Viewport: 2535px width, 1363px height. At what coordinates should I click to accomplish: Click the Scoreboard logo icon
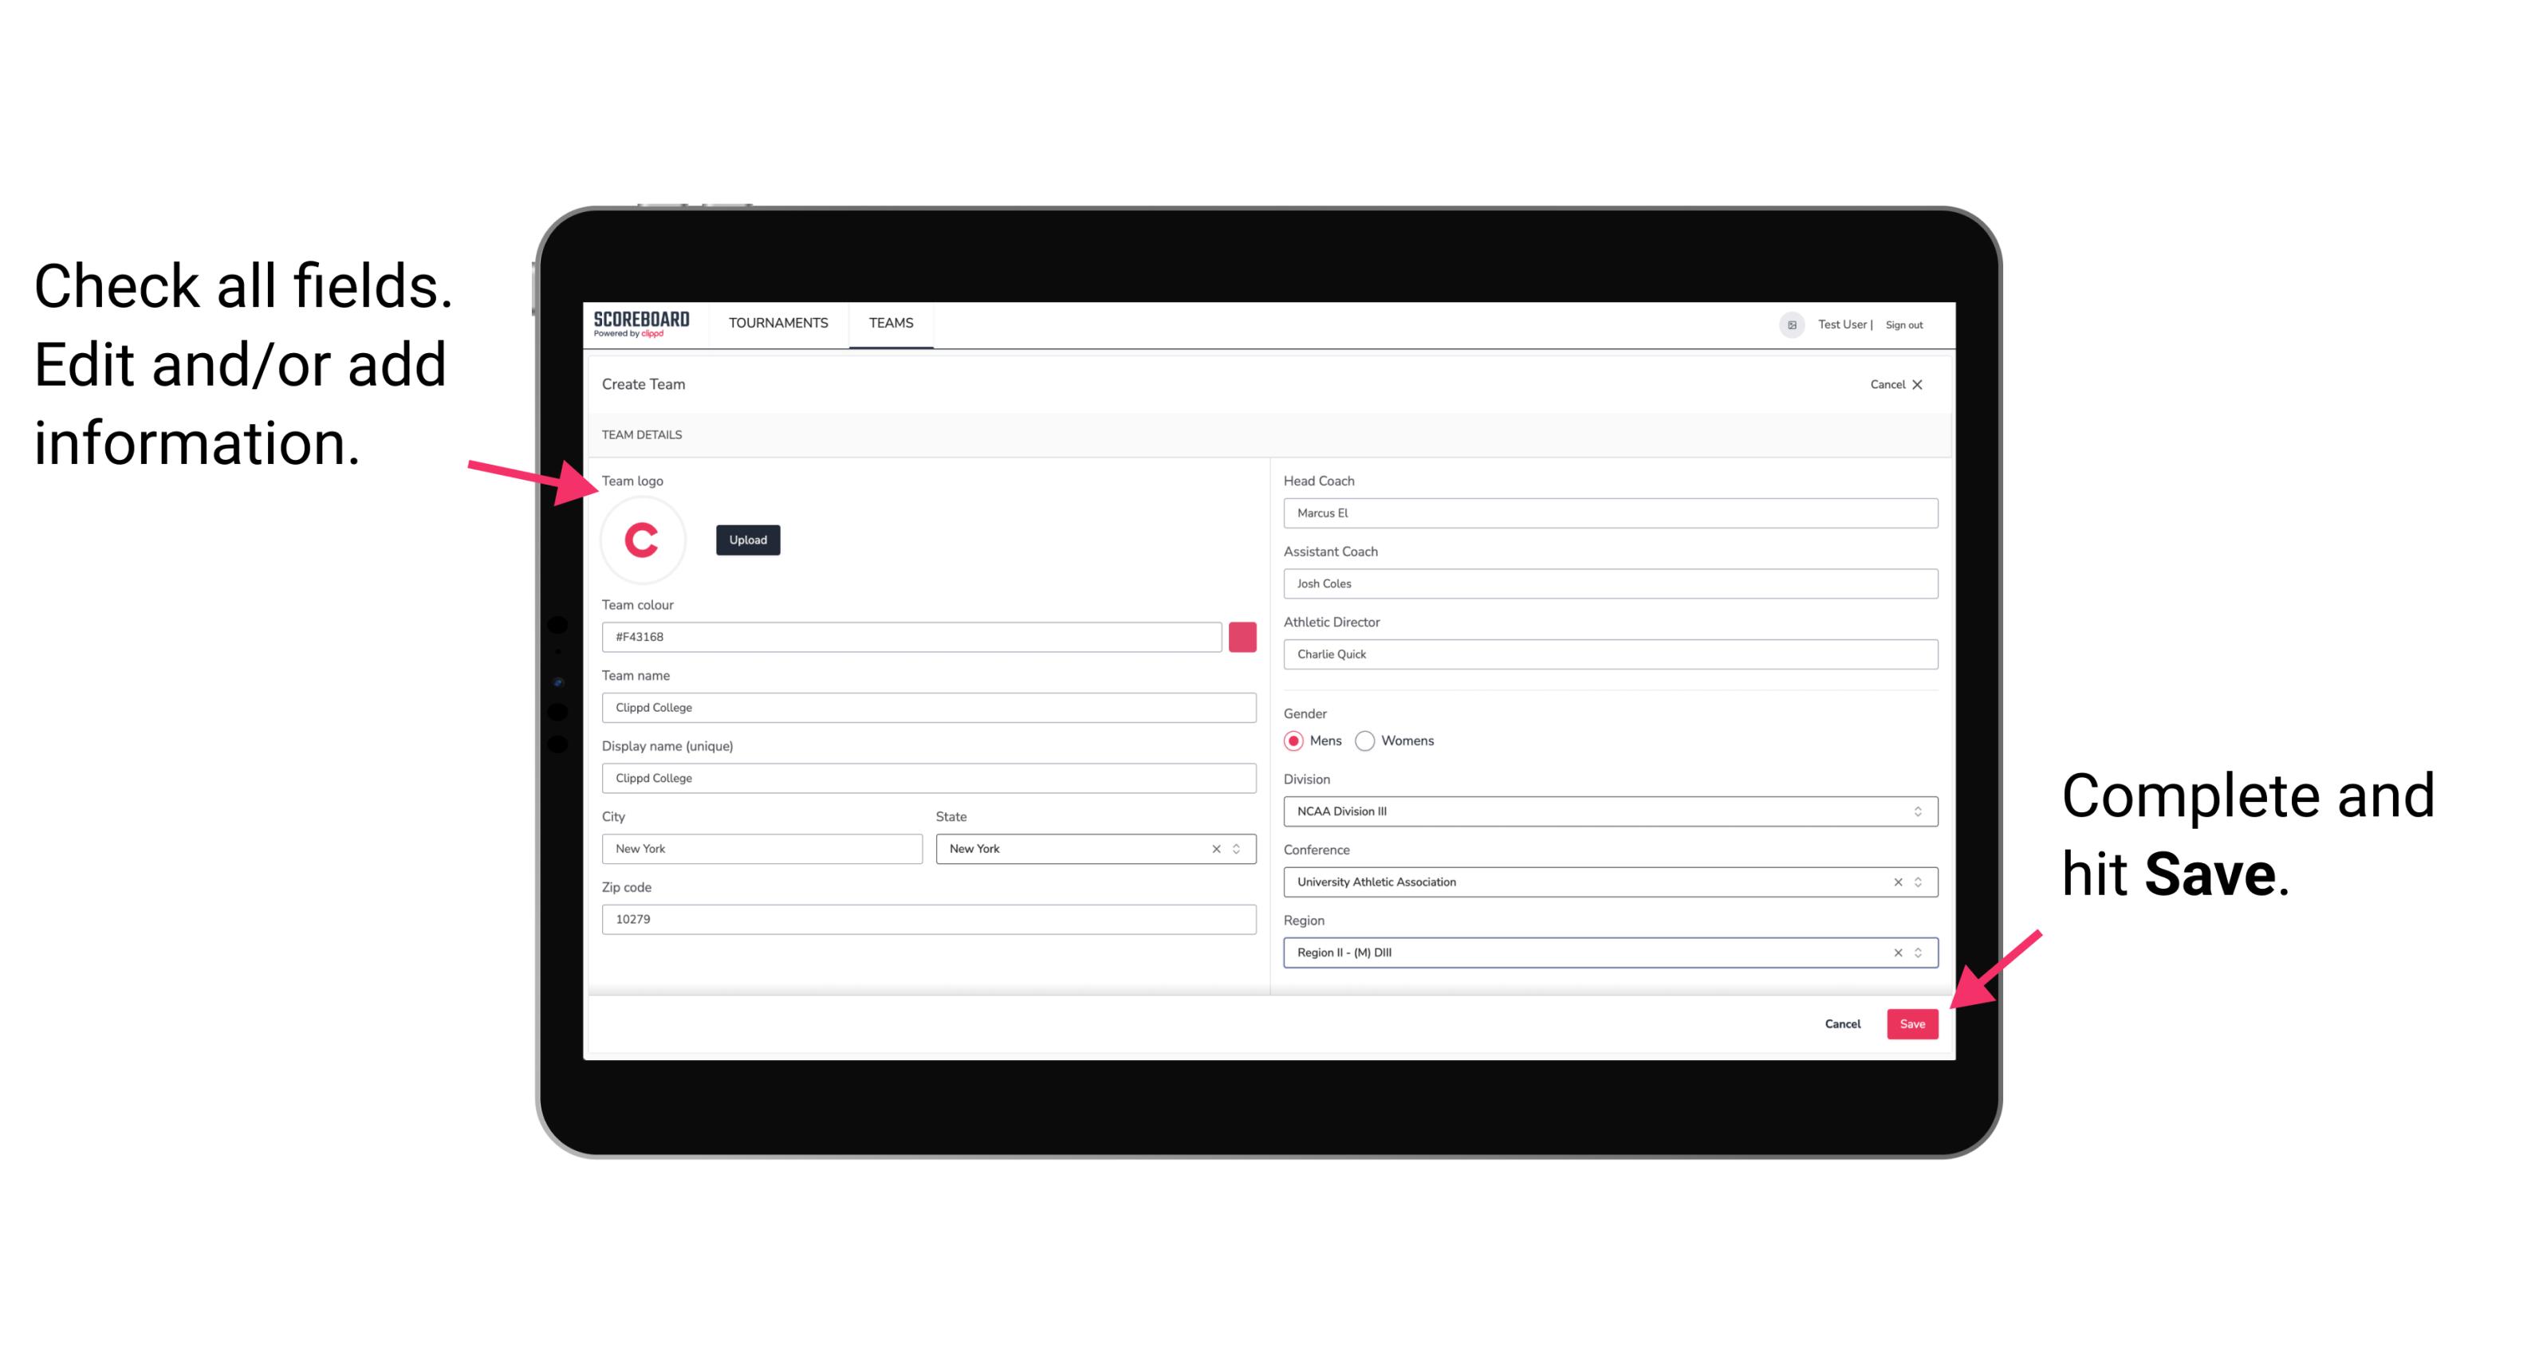coord(641,324)
